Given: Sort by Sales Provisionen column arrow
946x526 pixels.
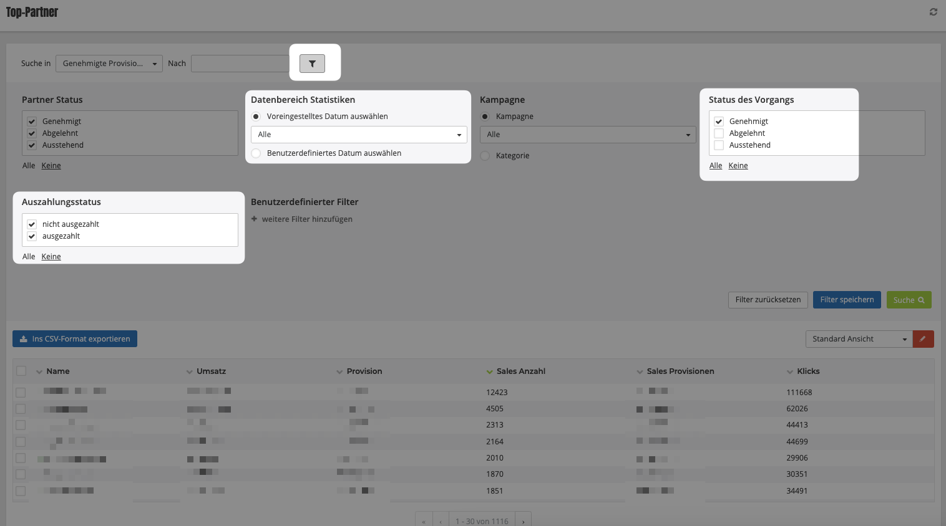Looking at the screenshot, I should pyautogui.click(x=640, y=372).
